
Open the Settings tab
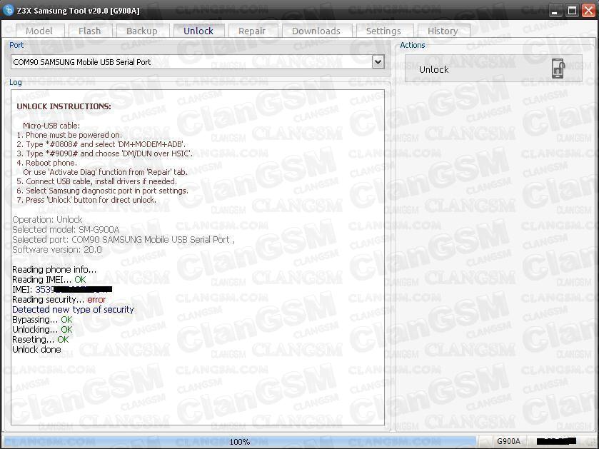tap(383, 31)
